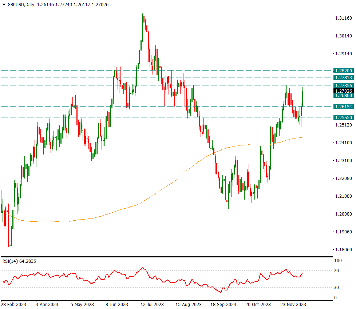
Task: Click the 1.18060 price axis value
Action: (x=344, y=250)
